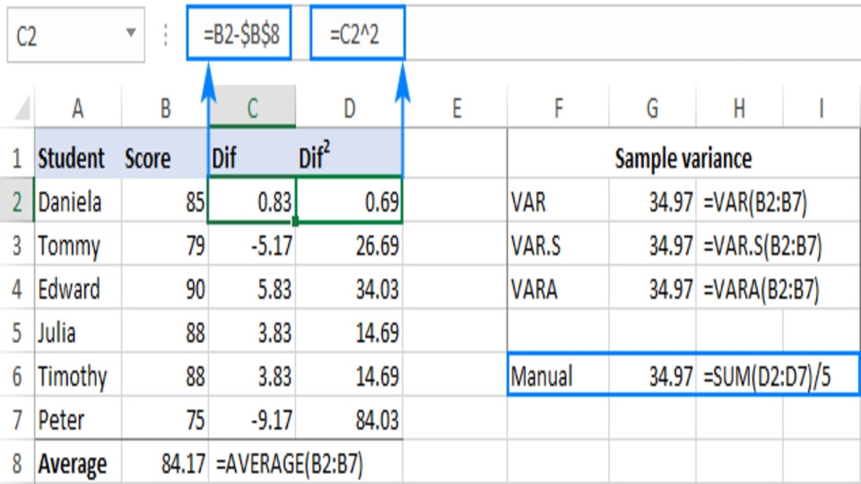Select the Julia cell
Image resolution: width=861 pixels, height=484 pixels.
tap(78, 332)
